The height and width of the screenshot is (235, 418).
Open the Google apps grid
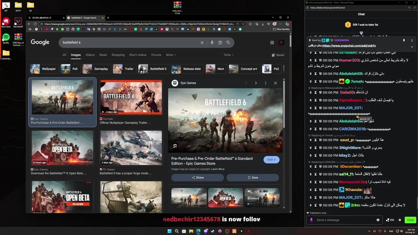(272, 42)
